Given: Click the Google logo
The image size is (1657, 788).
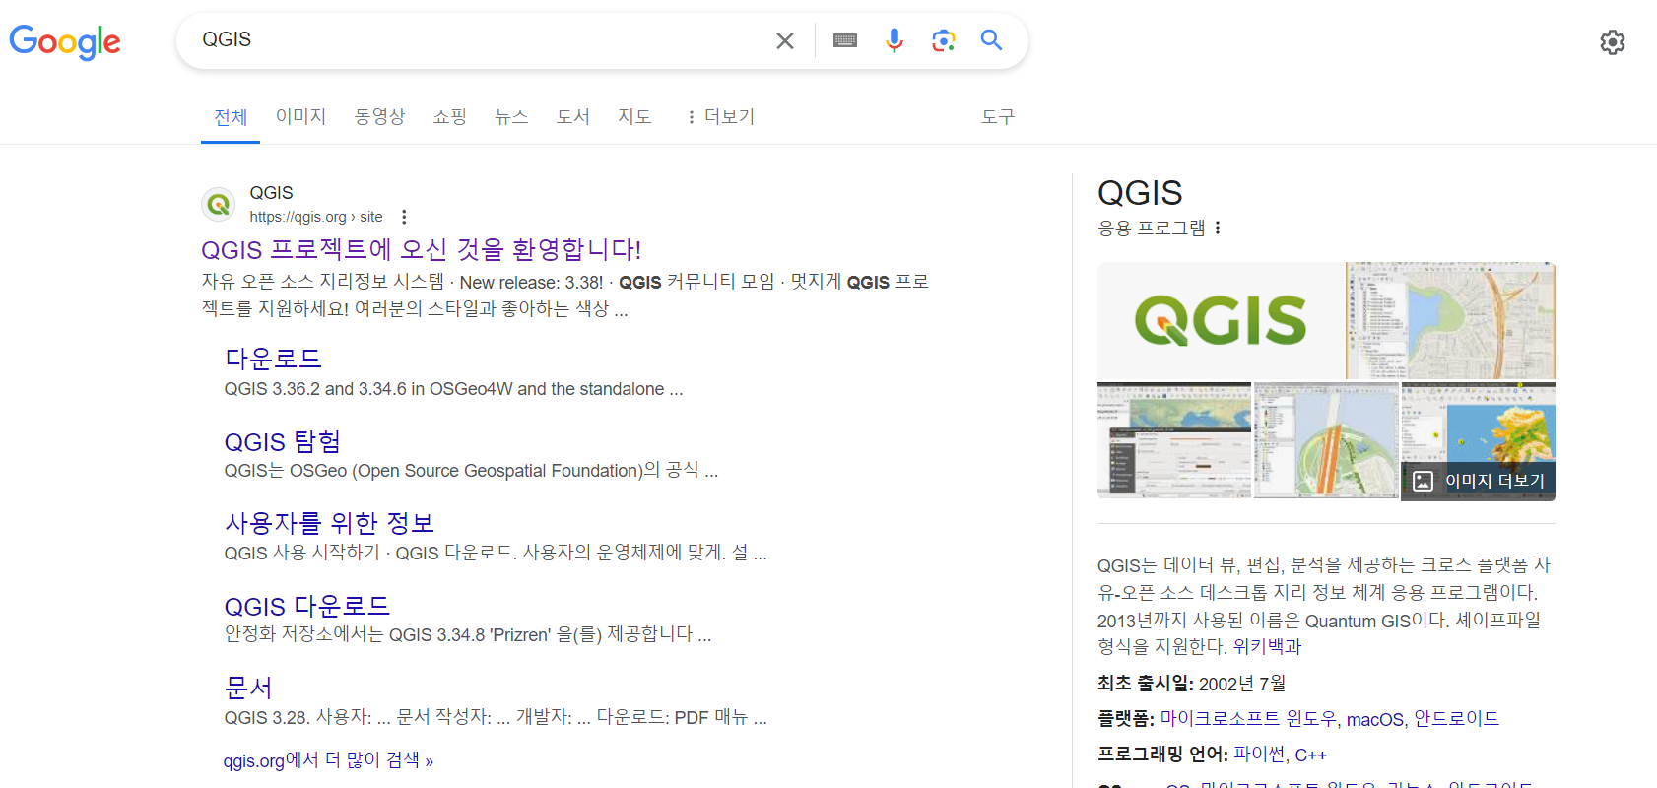Looking at the screenshot, I should pos(65,41).
